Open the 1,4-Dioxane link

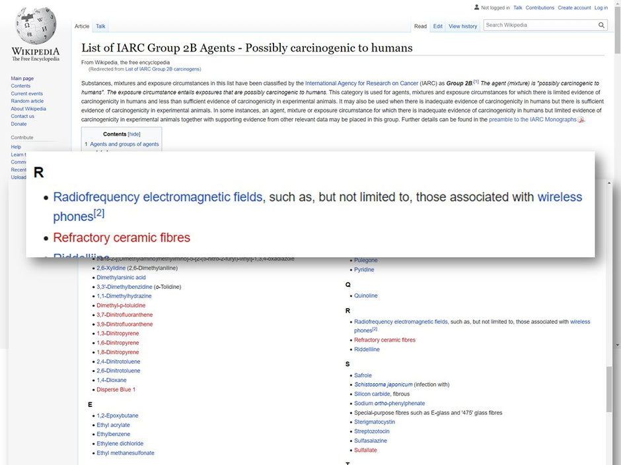(x=112, y=381)
